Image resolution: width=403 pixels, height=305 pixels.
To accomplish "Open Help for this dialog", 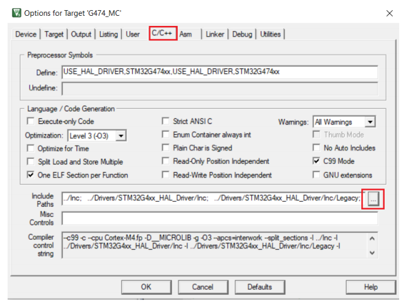I will point(371,287).
